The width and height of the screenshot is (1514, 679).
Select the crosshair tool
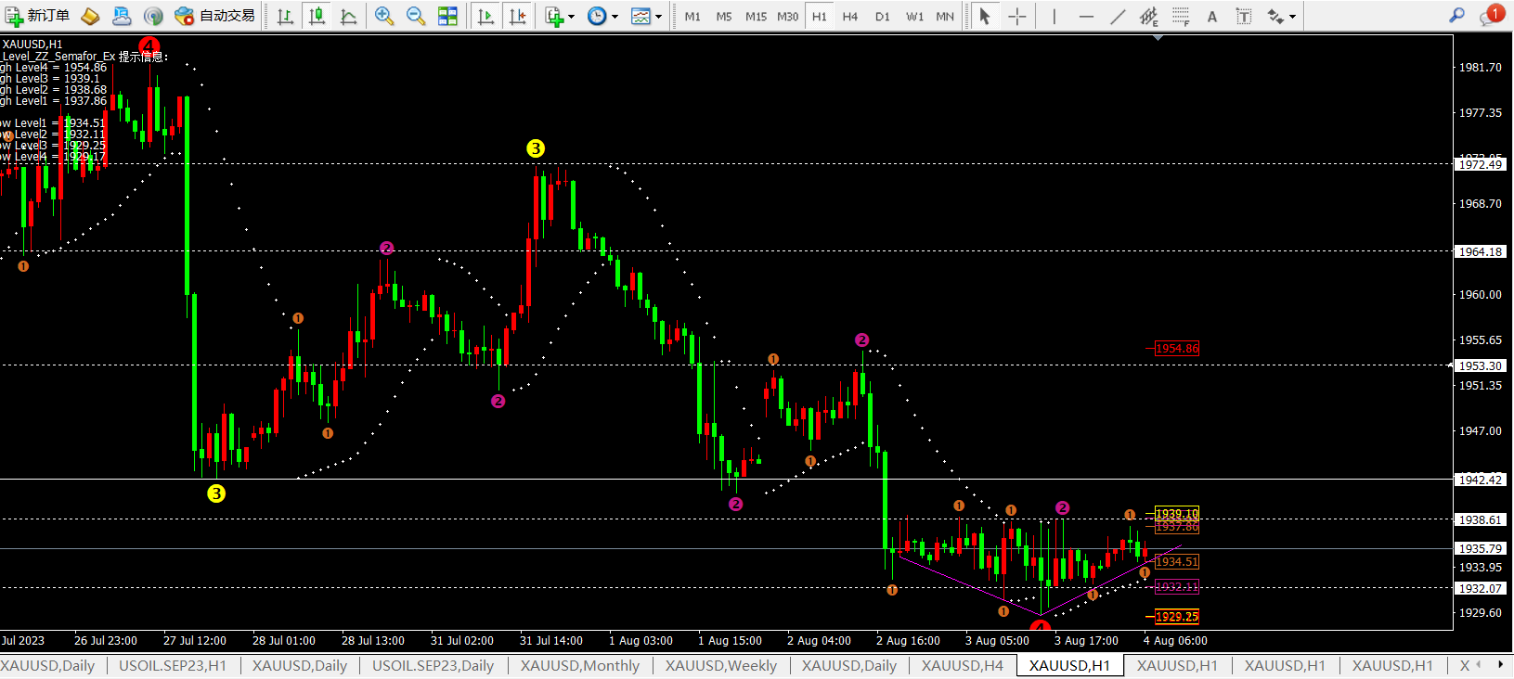coord(1016,16)
